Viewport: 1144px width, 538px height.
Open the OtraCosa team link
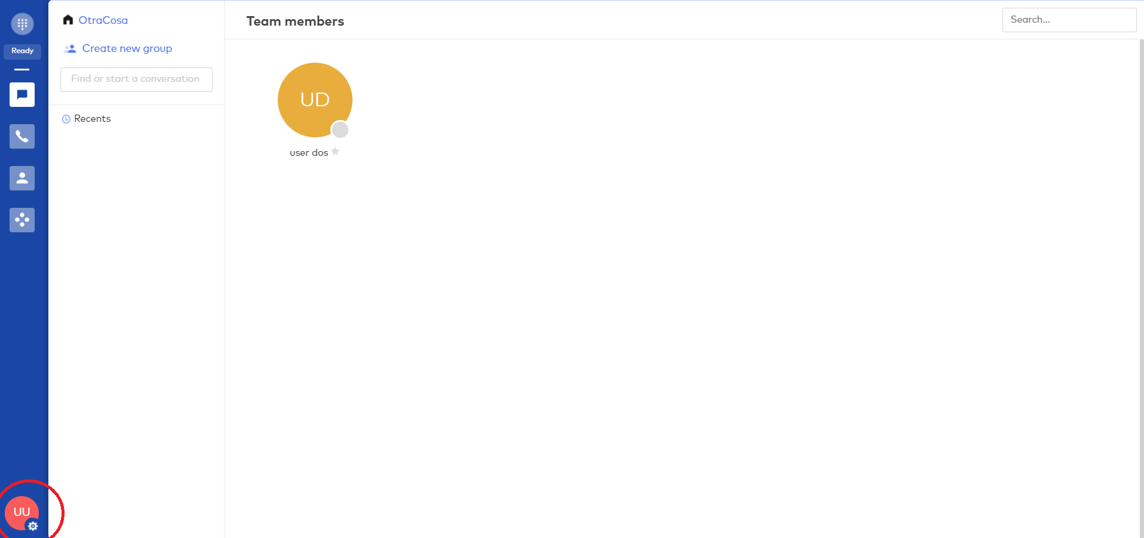(103, 20)
